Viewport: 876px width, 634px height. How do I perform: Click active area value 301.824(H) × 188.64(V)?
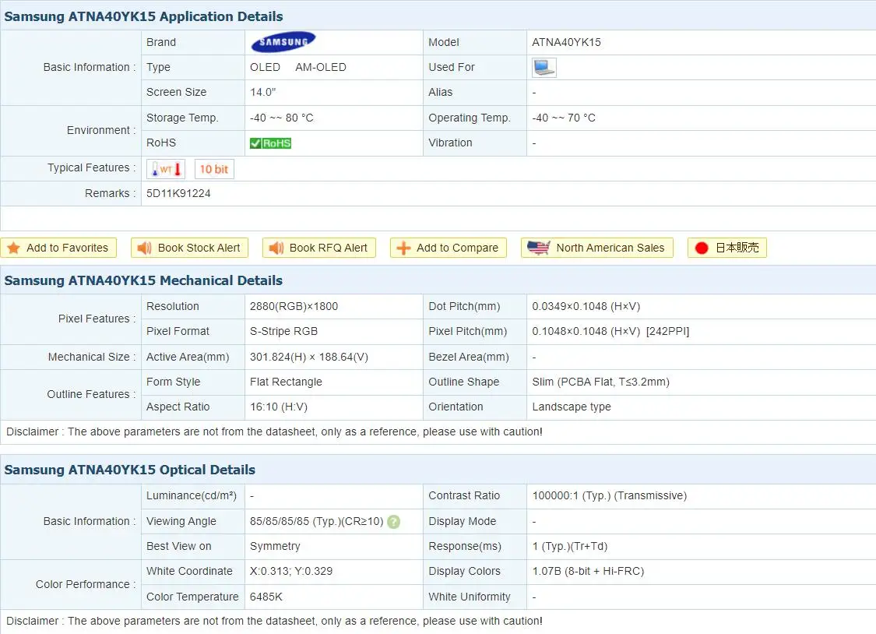click(x=309, y=357)
